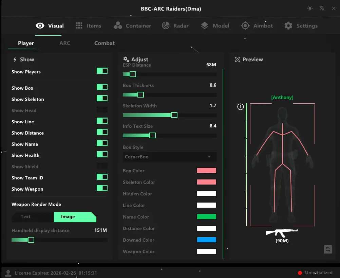The image size is (340, 278).
Task: Open the CornerBox Box Style dropdown
Action: [169, 157]
